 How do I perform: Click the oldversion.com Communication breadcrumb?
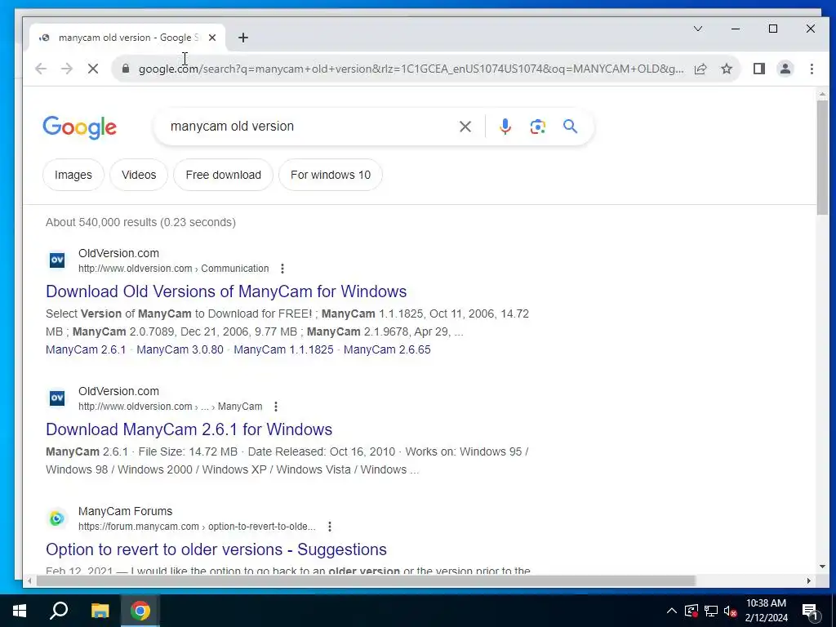pyautogui.click(x=173, y=269)
